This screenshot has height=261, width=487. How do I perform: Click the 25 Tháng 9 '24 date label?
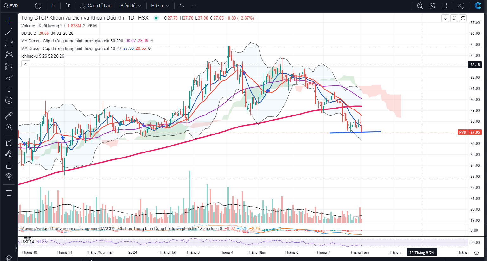(x=422, y=252)
